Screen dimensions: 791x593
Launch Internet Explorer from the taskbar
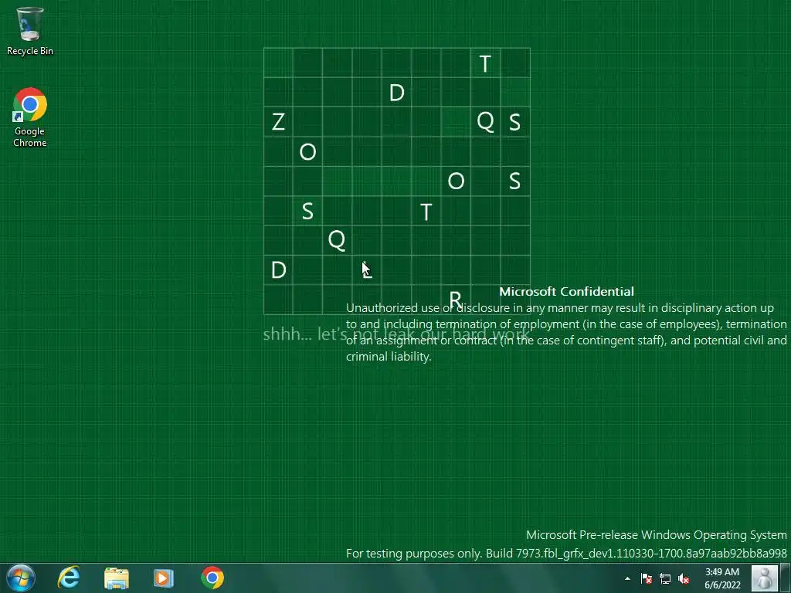(69, 578)
